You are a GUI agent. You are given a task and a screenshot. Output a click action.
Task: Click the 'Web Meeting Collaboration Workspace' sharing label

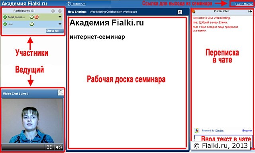113,12
